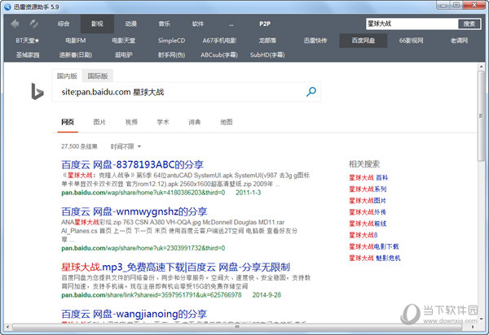
Task: Click the scroll up arrow
Action: coord(481,67)
